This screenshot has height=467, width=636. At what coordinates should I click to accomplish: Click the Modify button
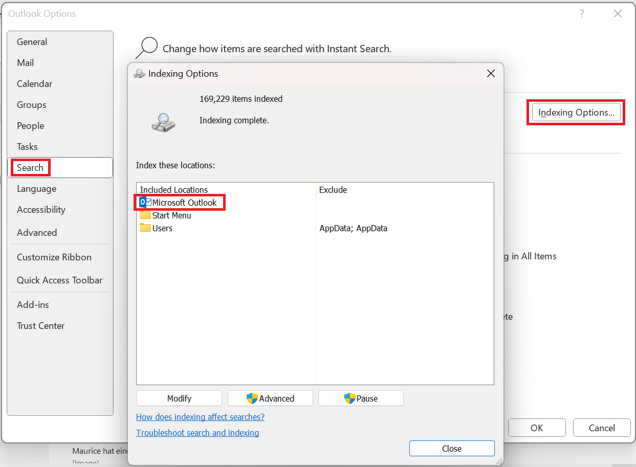(x=179, y=398)
